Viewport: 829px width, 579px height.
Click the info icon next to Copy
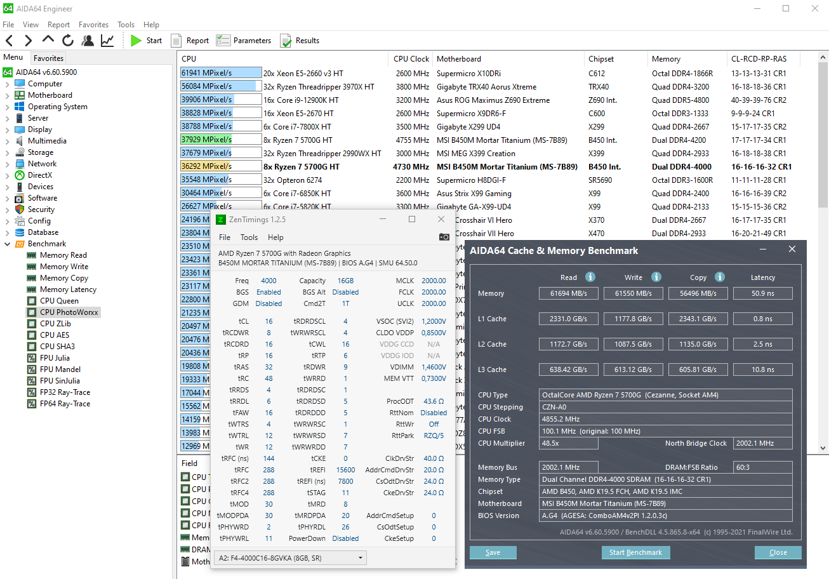pos(720,277)
